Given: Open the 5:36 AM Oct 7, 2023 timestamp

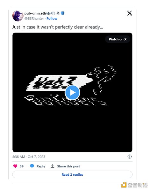Looking at the screenshot, I should [29, 157].
